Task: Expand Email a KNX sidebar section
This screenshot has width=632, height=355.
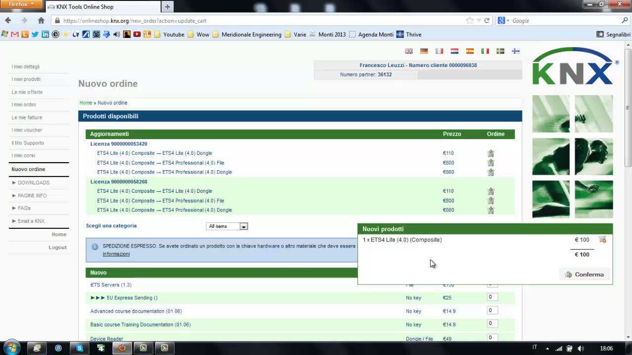Action: coord(28,221)
